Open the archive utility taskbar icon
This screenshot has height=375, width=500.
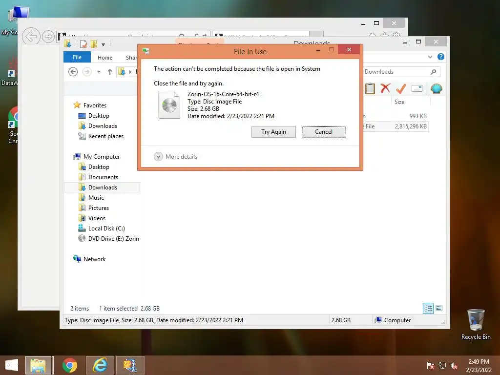pos(130,365)
